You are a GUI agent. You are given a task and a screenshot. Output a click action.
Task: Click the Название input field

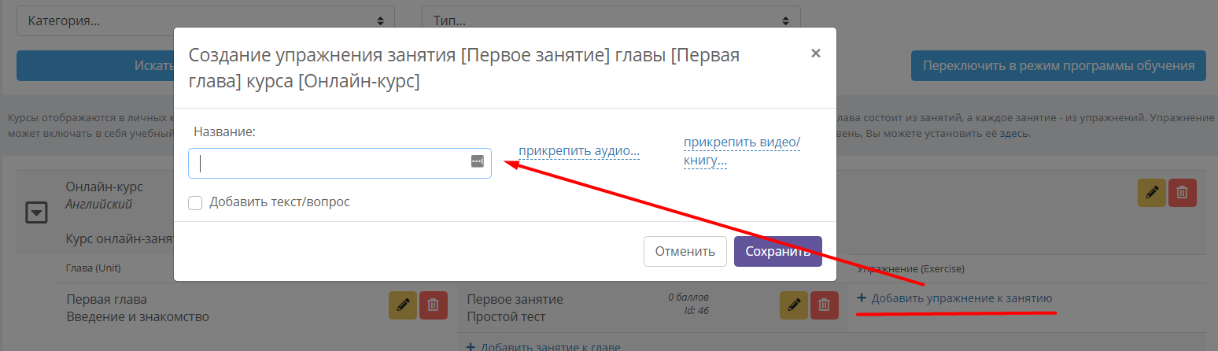(x=340, y=163)
